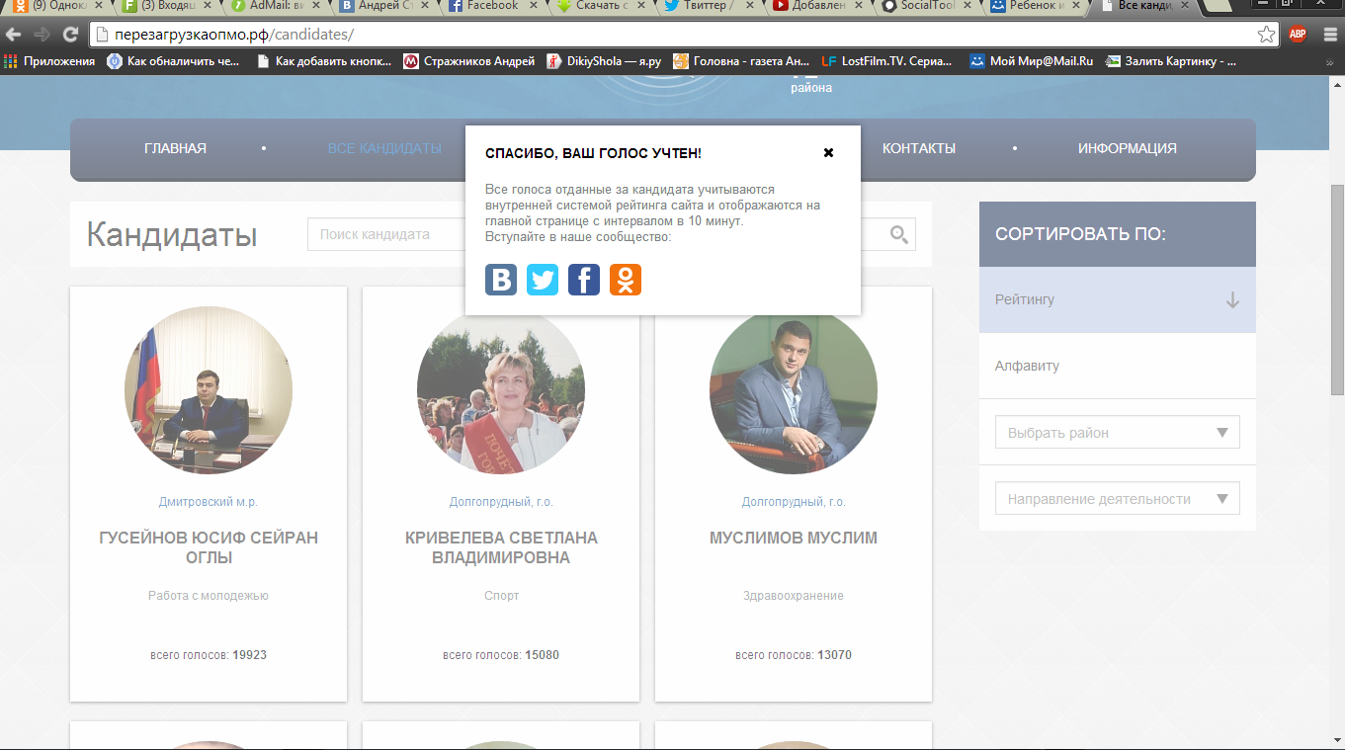The height and width of the screenshot is (750, 1345).
Task: Select ВСЕ КАНДИДАТЫ navigation item
Action: click(384, 148)
